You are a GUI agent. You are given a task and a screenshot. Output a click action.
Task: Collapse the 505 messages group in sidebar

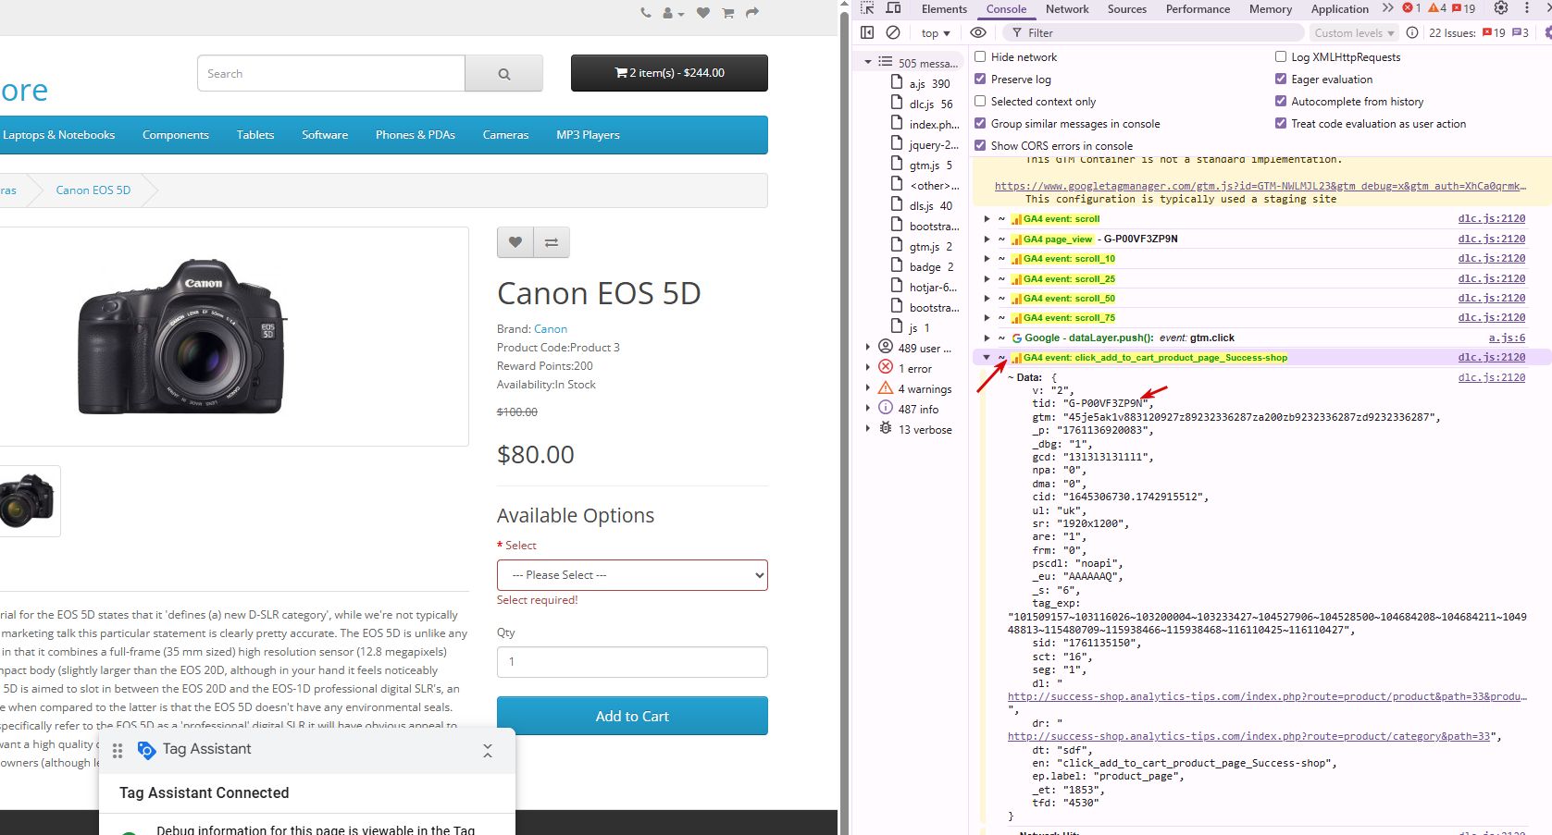click(867, 63)
